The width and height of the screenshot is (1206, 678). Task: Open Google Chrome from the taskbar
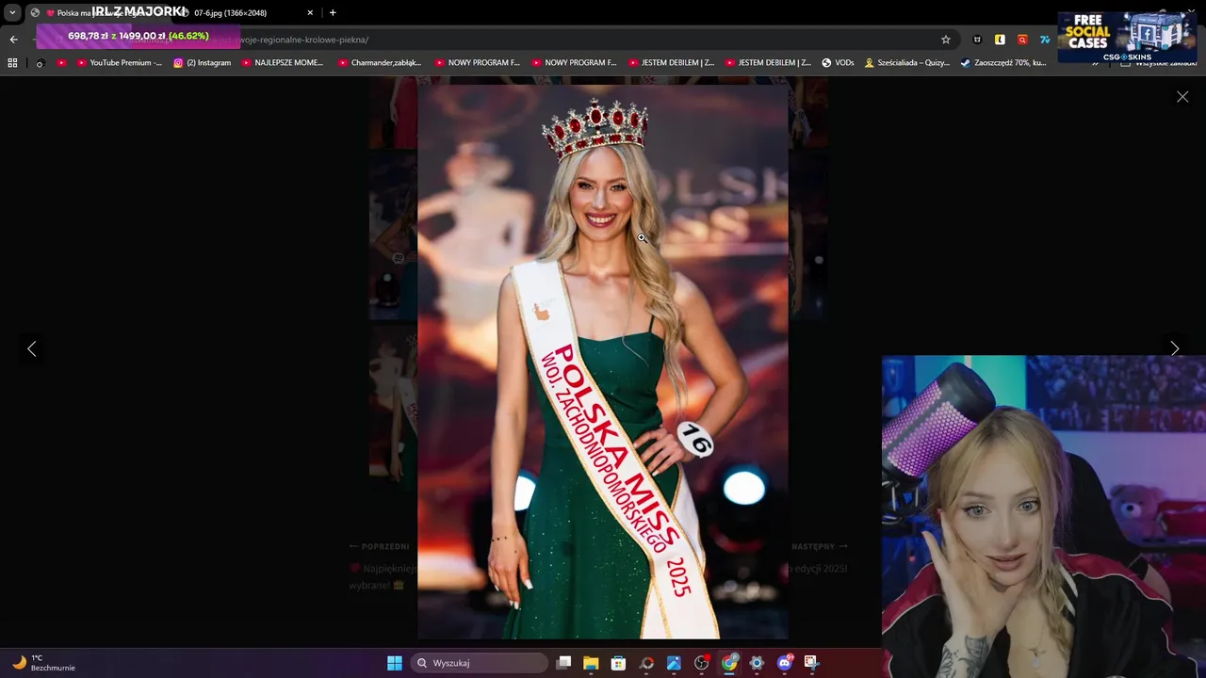[729, 663]
